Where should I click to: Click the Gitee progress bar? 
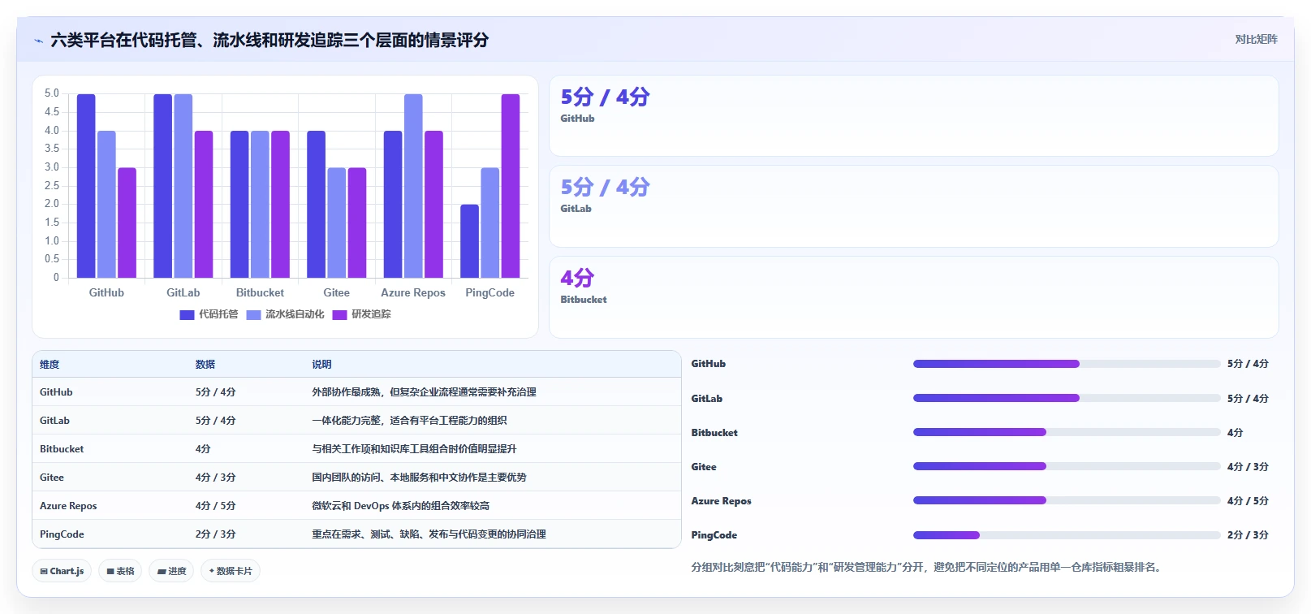pos(1067,466)
